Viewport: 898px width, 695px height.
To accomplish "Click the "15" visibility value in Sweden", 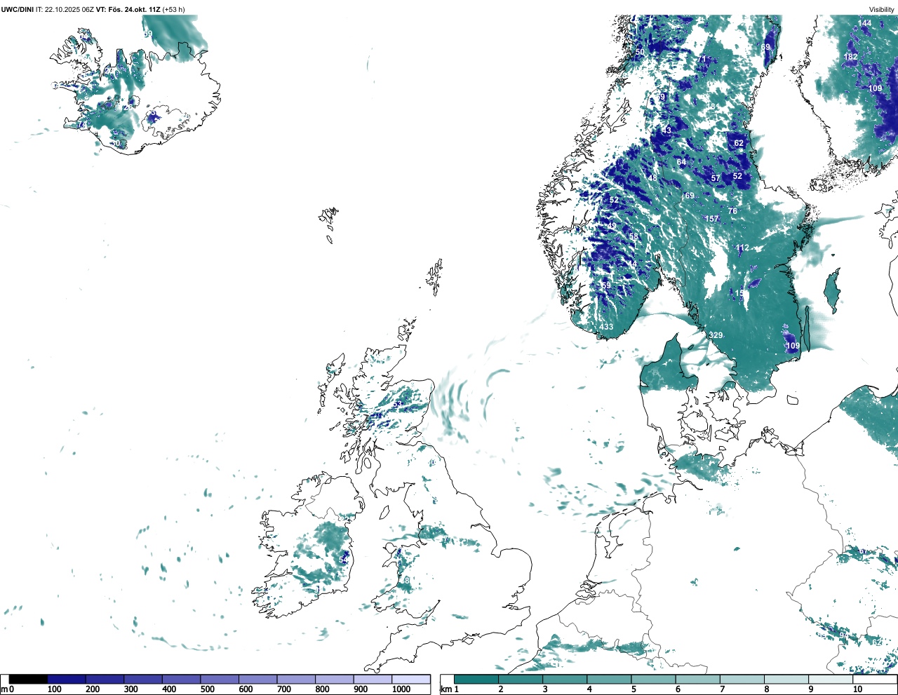I will (x=739, y=293).
